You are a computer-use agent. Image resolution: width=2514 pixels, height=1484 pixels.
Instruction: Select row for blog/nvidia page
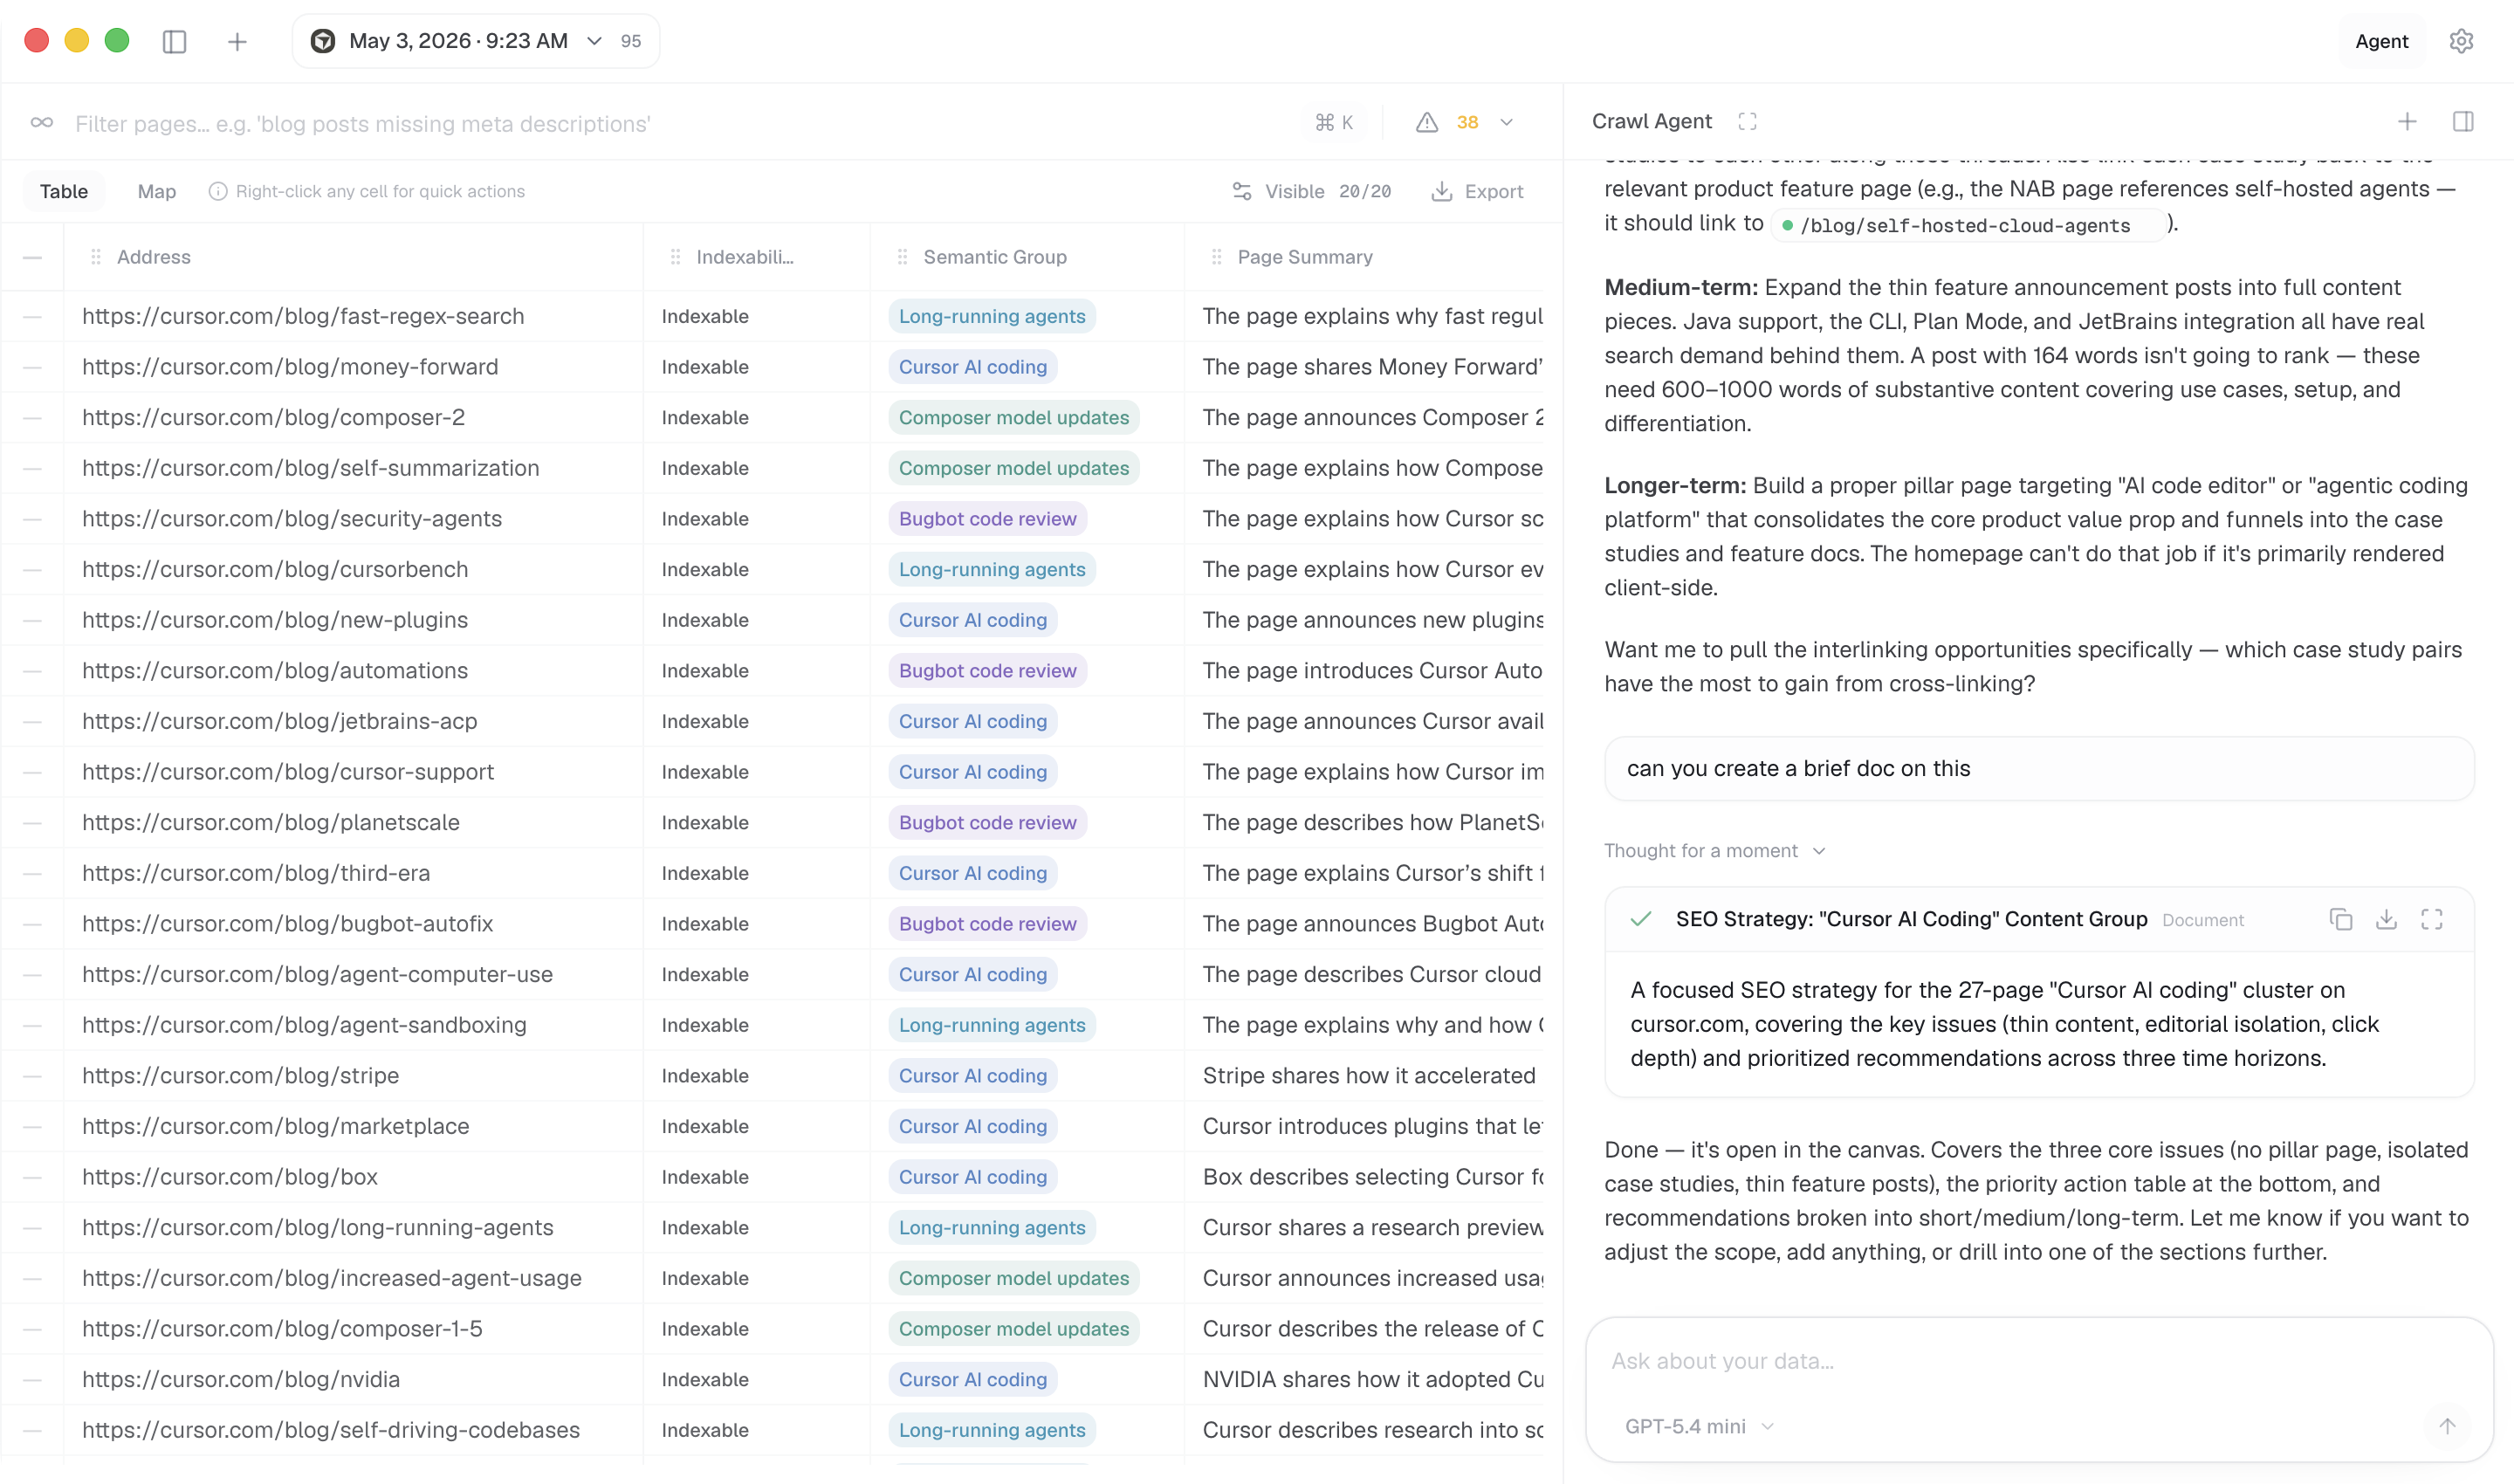click(32, 1379)
